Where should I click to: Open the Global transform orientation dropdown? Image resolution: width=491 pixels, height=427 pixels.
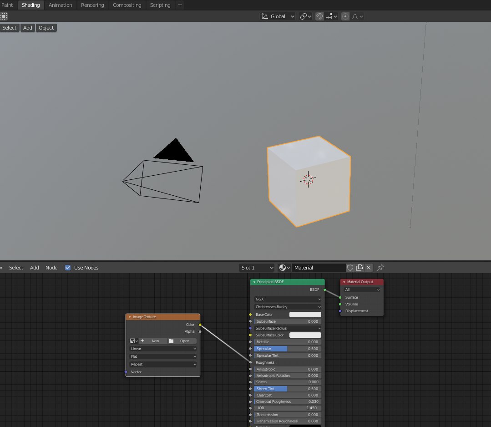(x=278, y=16)
